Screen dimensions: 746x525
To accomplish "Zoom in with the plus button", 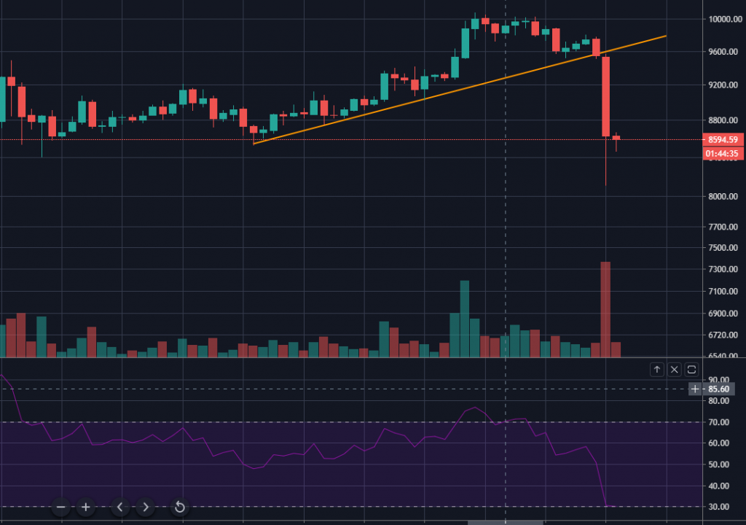I will point(85,506).
